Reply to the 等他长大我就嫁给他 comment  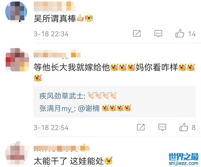162,127
